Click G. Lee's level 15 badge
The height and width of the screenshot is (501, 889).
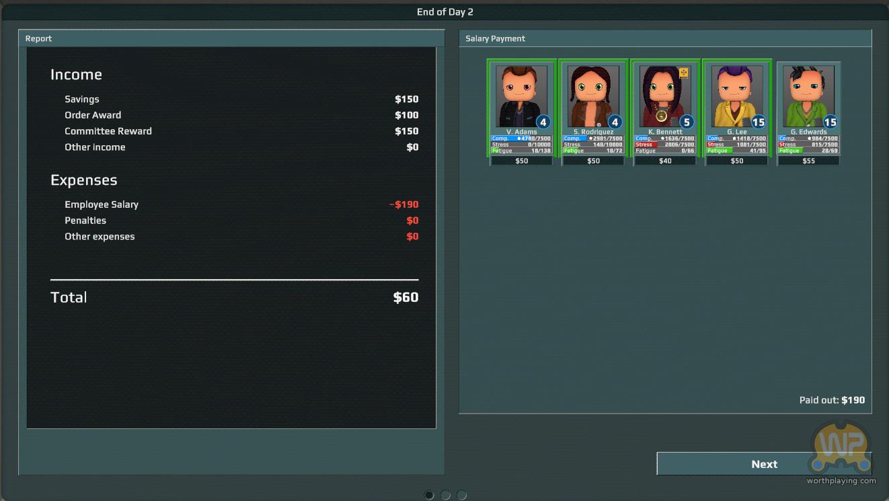(759, 122)
